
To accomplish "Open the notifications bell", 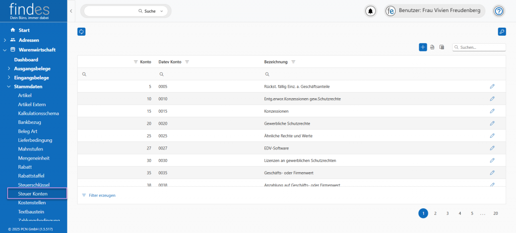I will tap(371, 11).
